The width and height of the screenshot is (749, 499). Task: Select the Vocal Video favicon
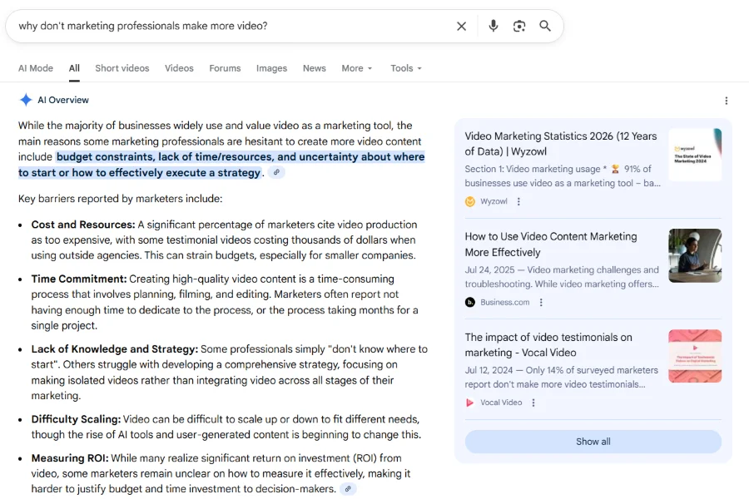tap(469, 402)
